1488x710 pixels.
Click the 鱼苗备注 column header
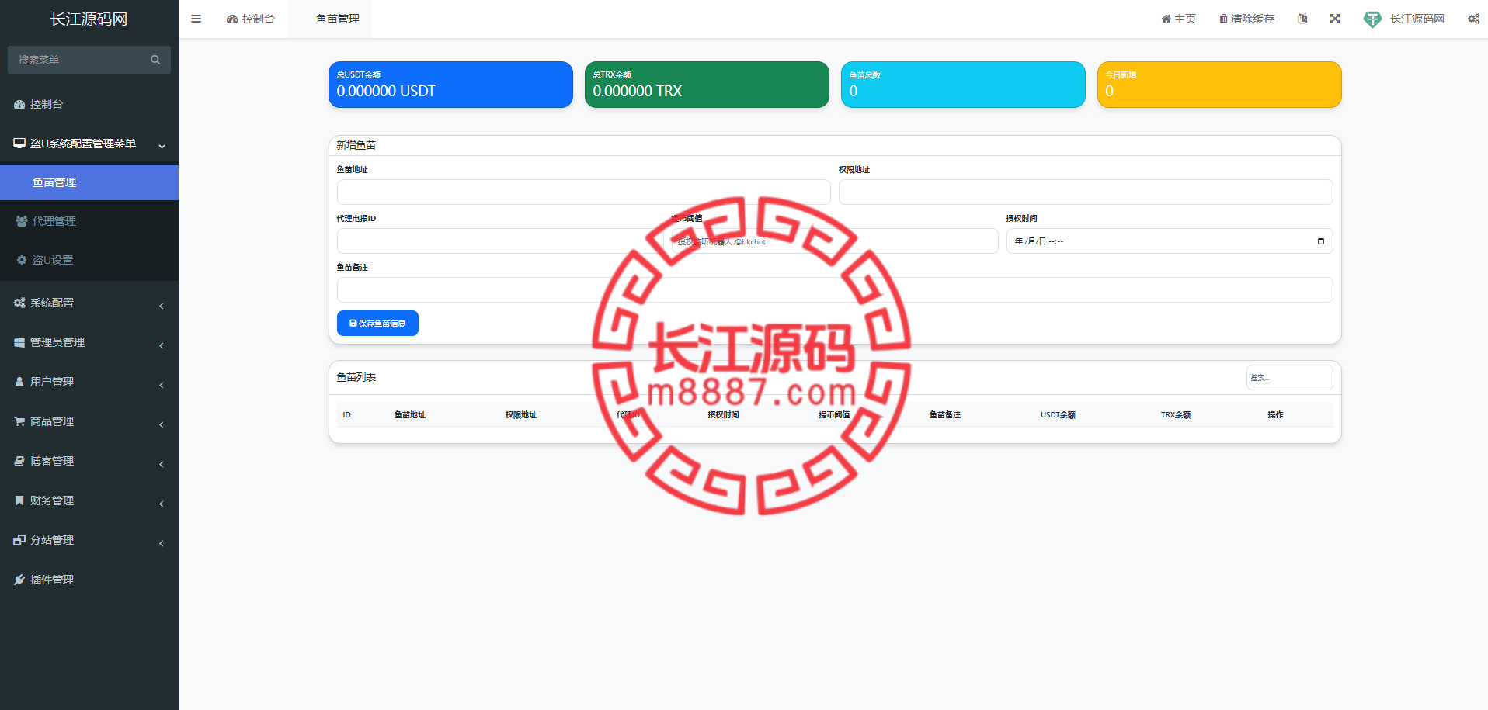pos(945,415)
